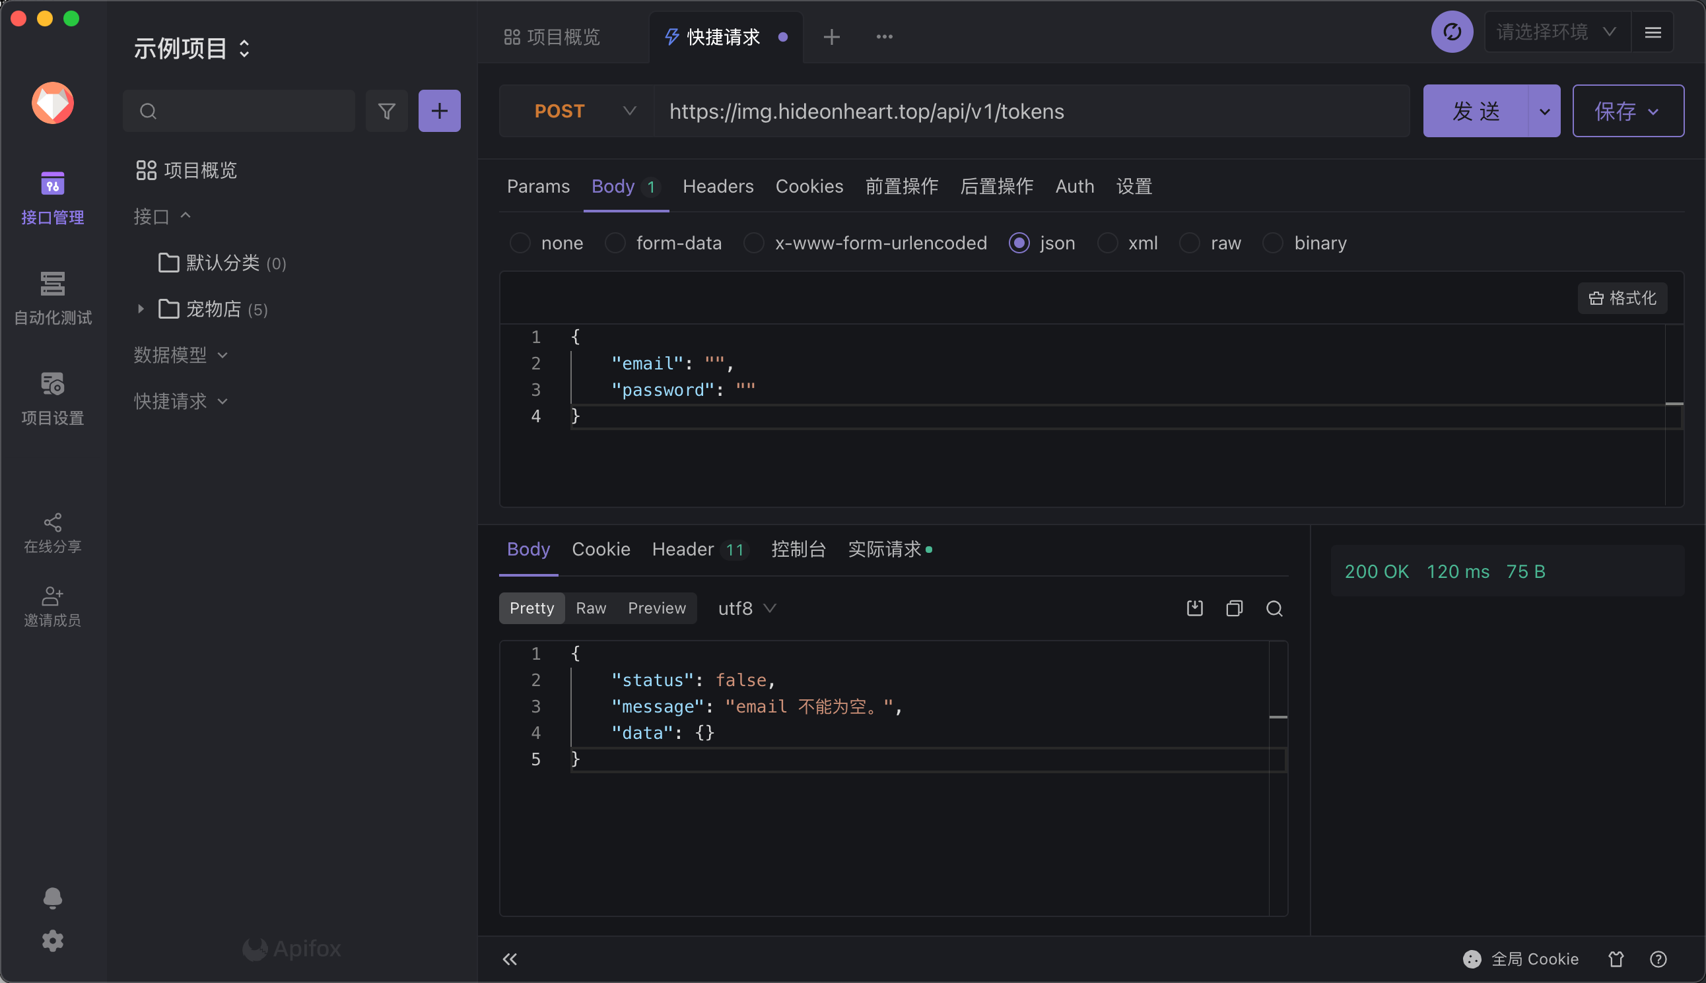Open 邀请成员 from the sidebar
The height and width of the screenshot is (983, 1706).
tap(53, 606)
